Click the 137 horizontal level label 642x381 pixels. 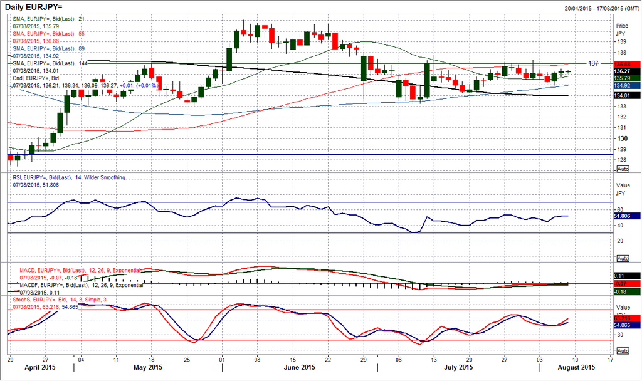594,63
